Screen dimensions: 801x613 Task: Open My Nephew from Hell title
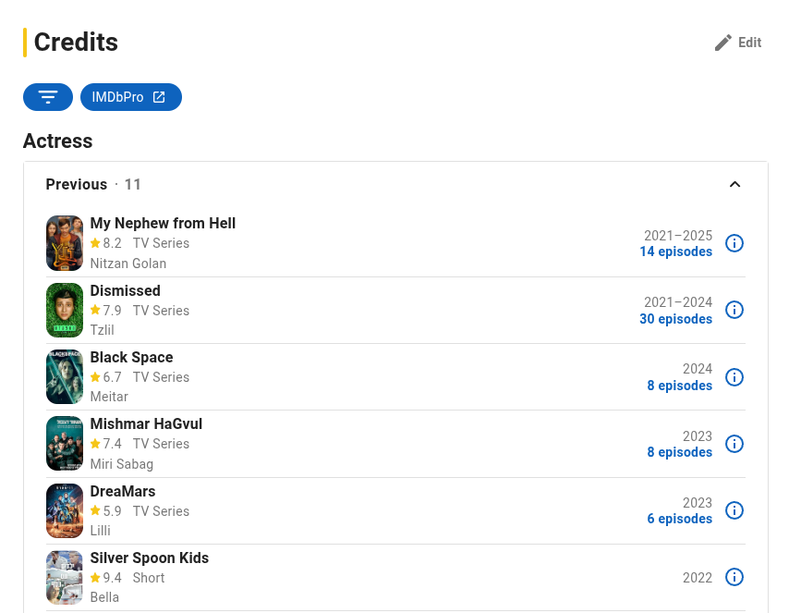[x=163, y=224]
